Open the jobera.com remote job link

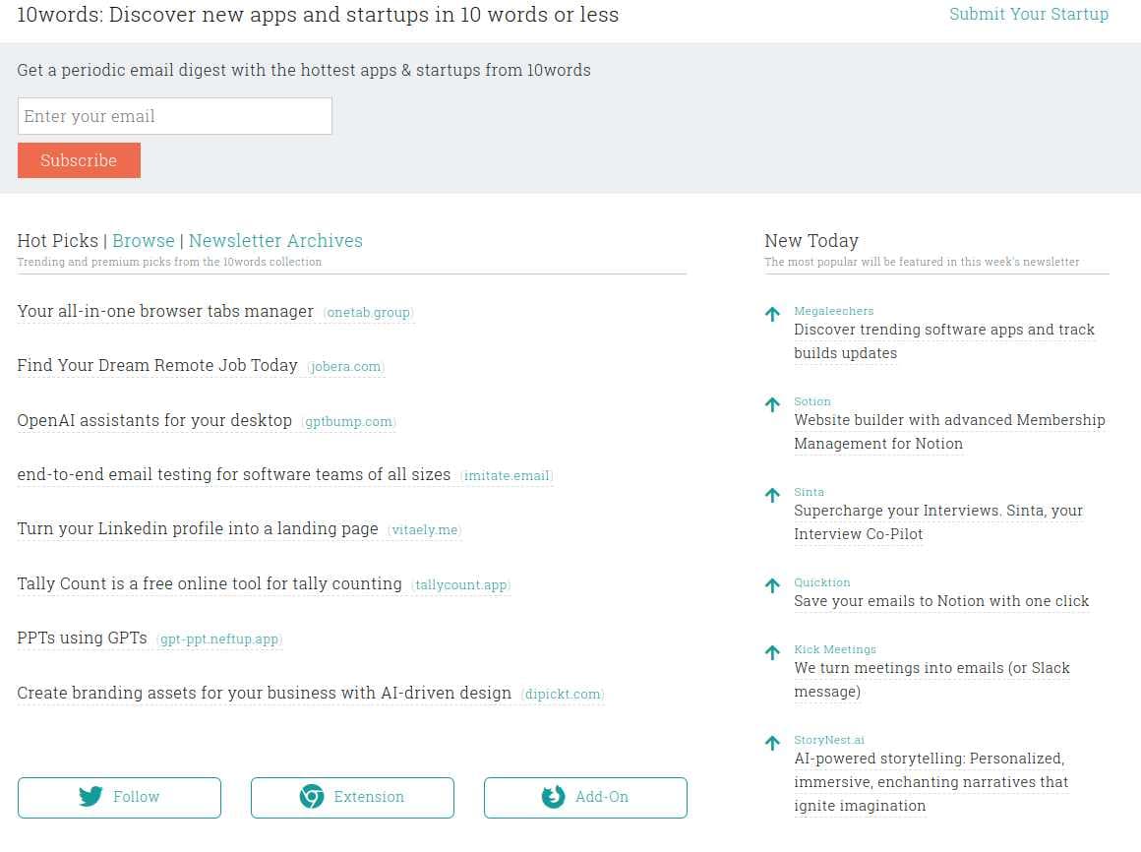point(345,367)
